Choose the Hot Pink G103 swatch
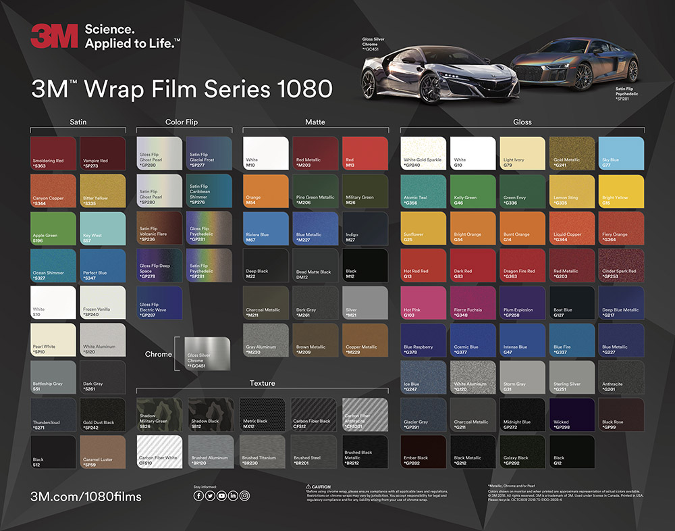675x531 pixels. [424, 303]
